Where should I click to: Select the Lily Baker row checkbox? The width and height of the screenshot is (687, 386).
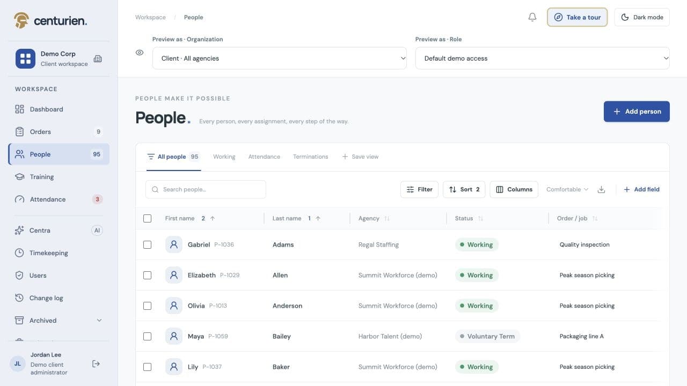[x=148, y=367]
